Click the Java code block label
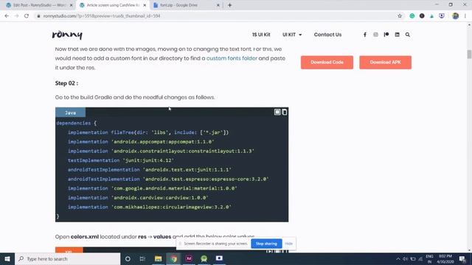 click(x=71, y=113)
